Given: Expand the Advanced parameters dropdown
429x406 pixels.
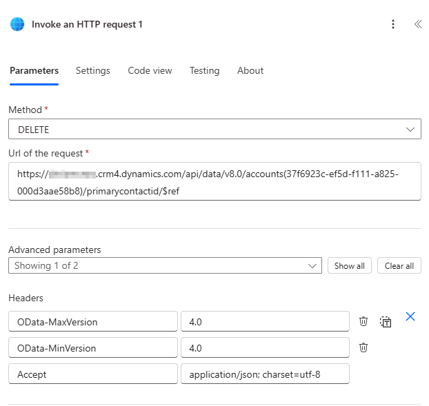Looking at the screenshot, I should pos(165,265).
